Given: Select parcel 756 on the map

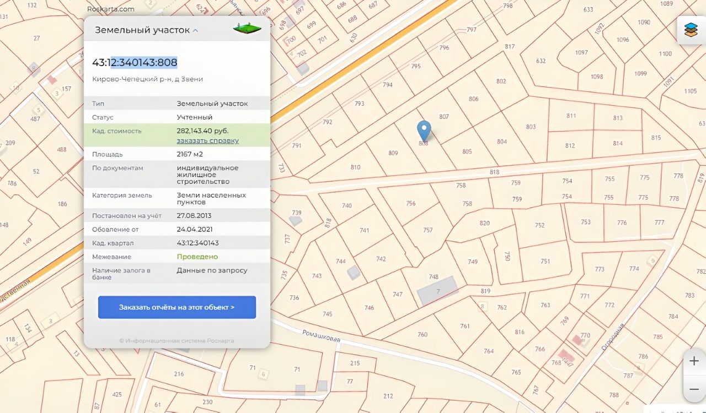Looking at the screenshot, I should pos(410,203).
